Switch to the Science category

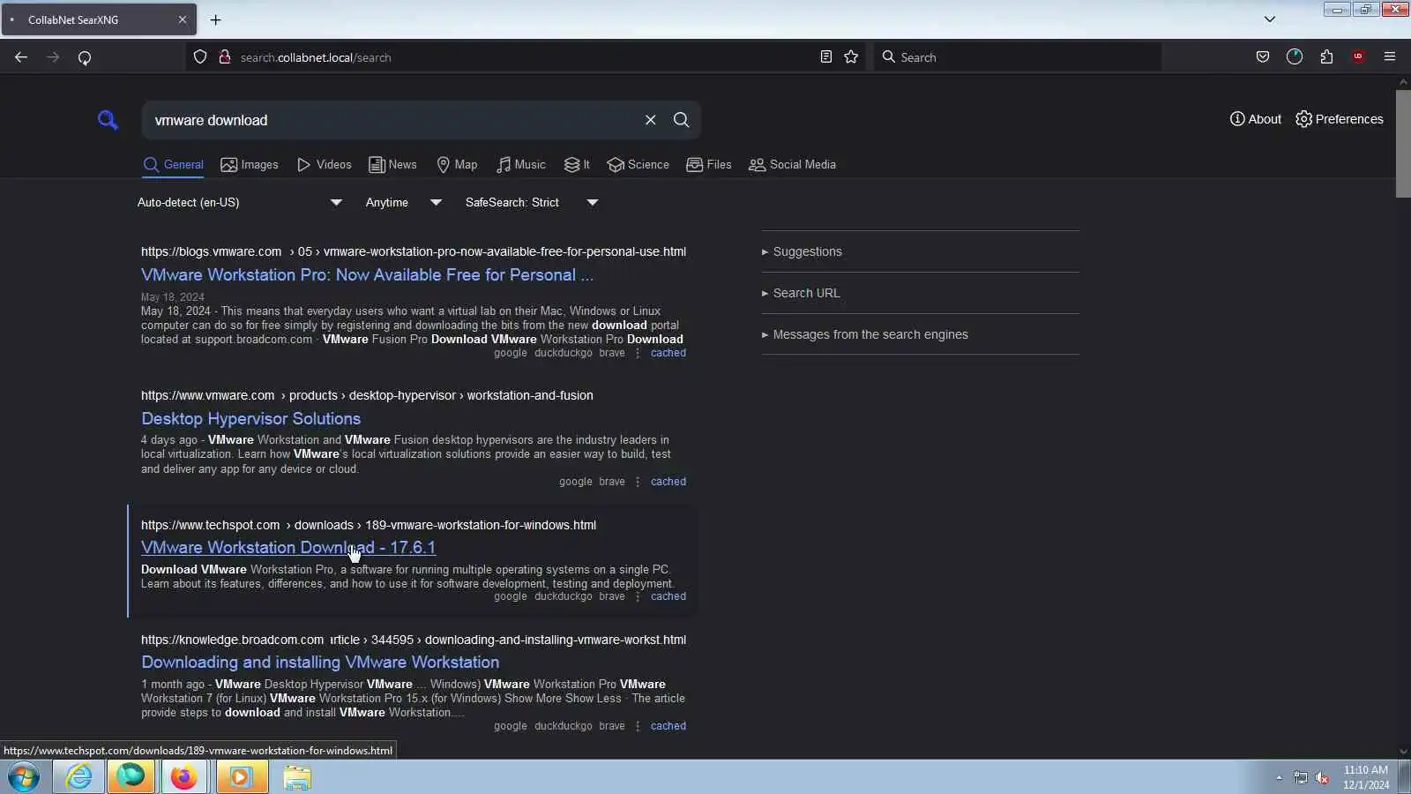638,165
